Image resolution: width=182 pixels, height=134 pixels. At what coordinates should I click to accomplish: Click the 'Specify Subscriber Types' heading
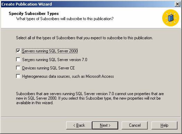(34, 14)
